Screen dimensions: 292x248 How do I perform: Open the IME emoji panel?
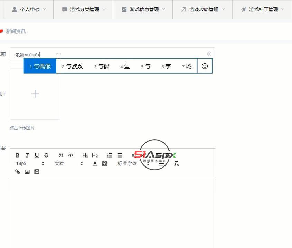click(x=205, y=66)
